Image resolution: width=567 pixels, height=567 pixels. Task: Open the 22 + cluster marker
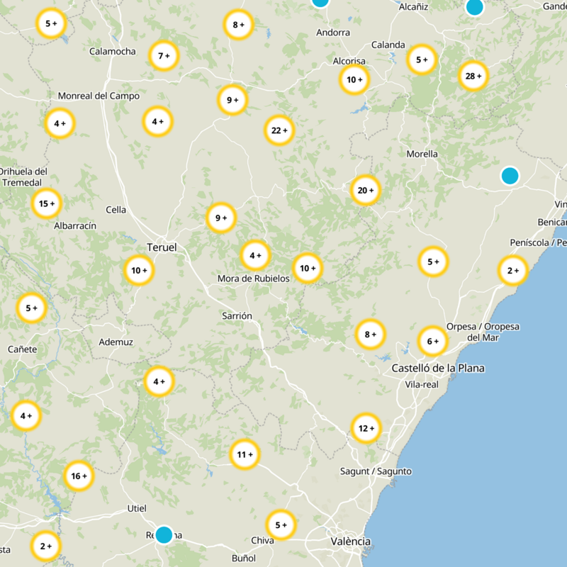(x=279, y=130)
